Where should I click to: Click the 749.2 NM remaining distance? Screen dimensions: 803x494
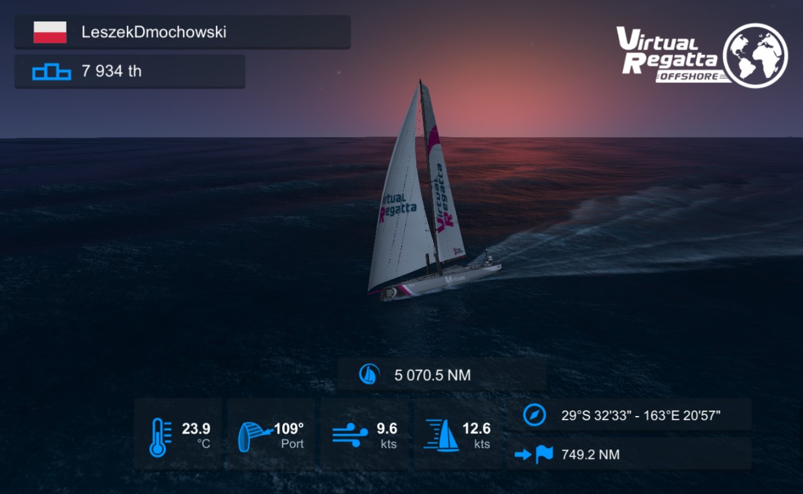click(590, 454)
